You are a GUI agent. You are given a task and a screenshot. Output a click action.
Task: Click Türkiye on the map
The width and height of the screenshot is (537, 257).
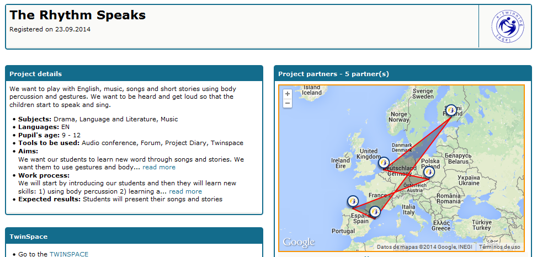click(481, 225)
